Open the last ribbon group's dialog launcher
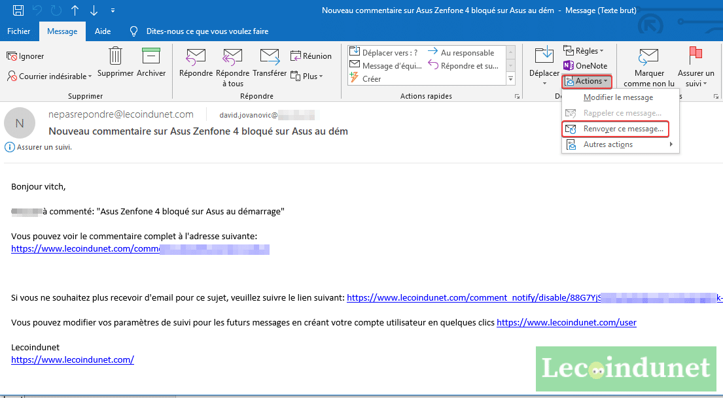 click(716, 96)
